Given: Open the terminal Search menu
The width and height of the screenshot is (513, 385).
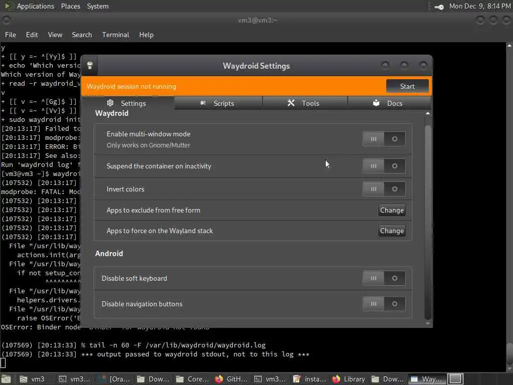Looking at the screenshot, I should tap(82, 35).
